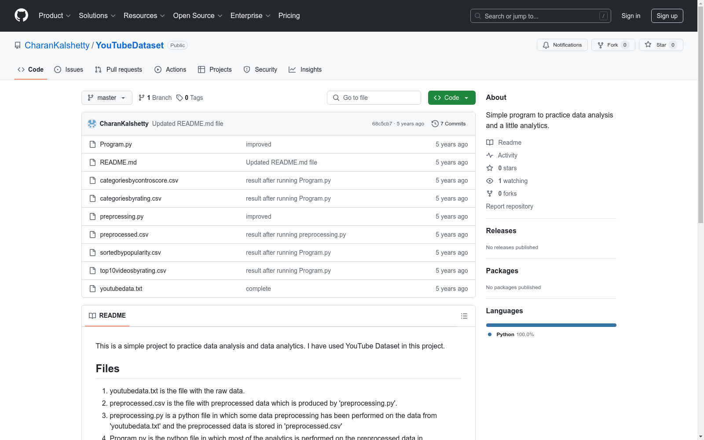Expand the Resources menu
Image resolution: width=704 pixels, height=440 pixels.
click(x=144, y=16)
